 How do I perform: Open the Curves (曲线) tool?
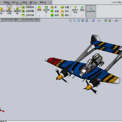(82, 9)
